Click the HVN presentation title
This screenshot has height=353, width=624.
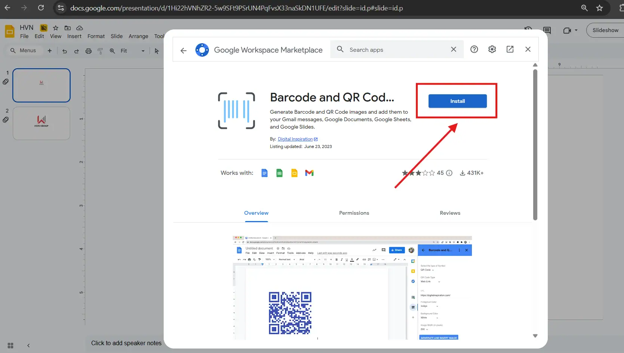[27, 28]
